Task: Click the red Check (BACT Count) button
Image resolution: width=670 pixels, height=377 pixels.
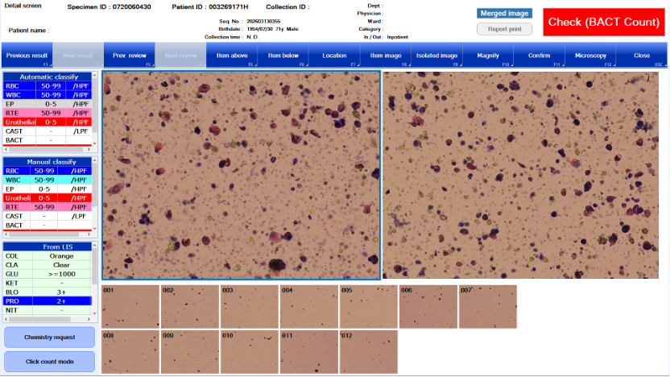Action: click(603, 23)
